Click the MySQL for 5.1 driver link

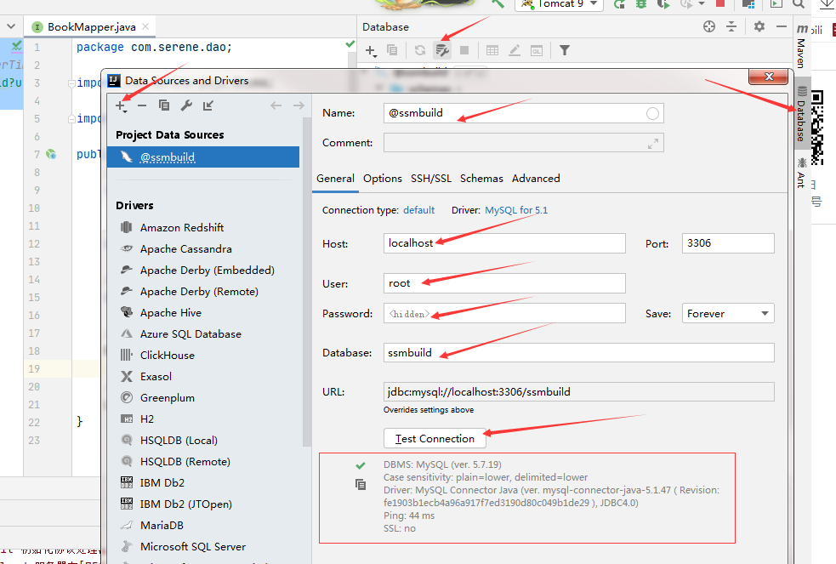tap(516, 210)
